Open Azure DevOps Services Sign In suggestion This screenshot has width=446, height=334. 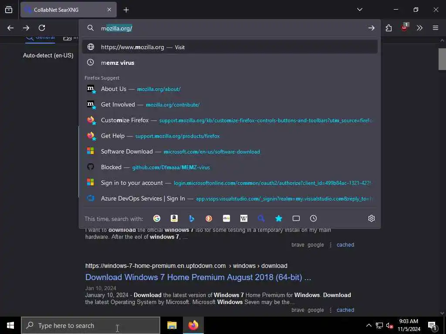(x=230, y=198)
